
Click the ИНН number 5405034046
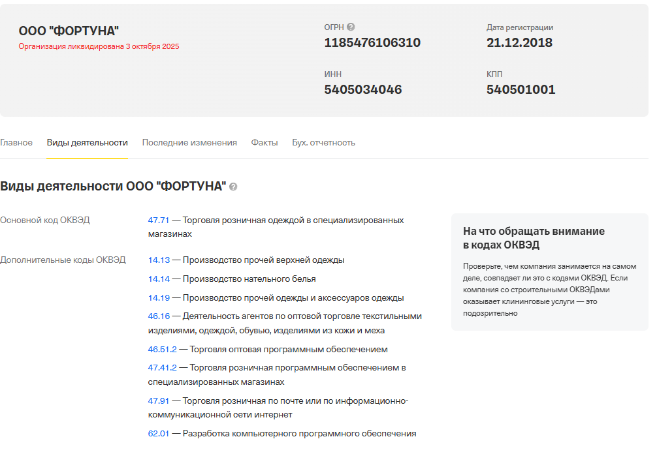[363, 90]
